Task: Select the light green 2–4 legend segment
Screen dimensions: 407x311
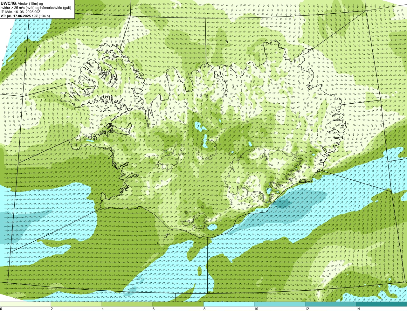Action: (x=76, y=304)
